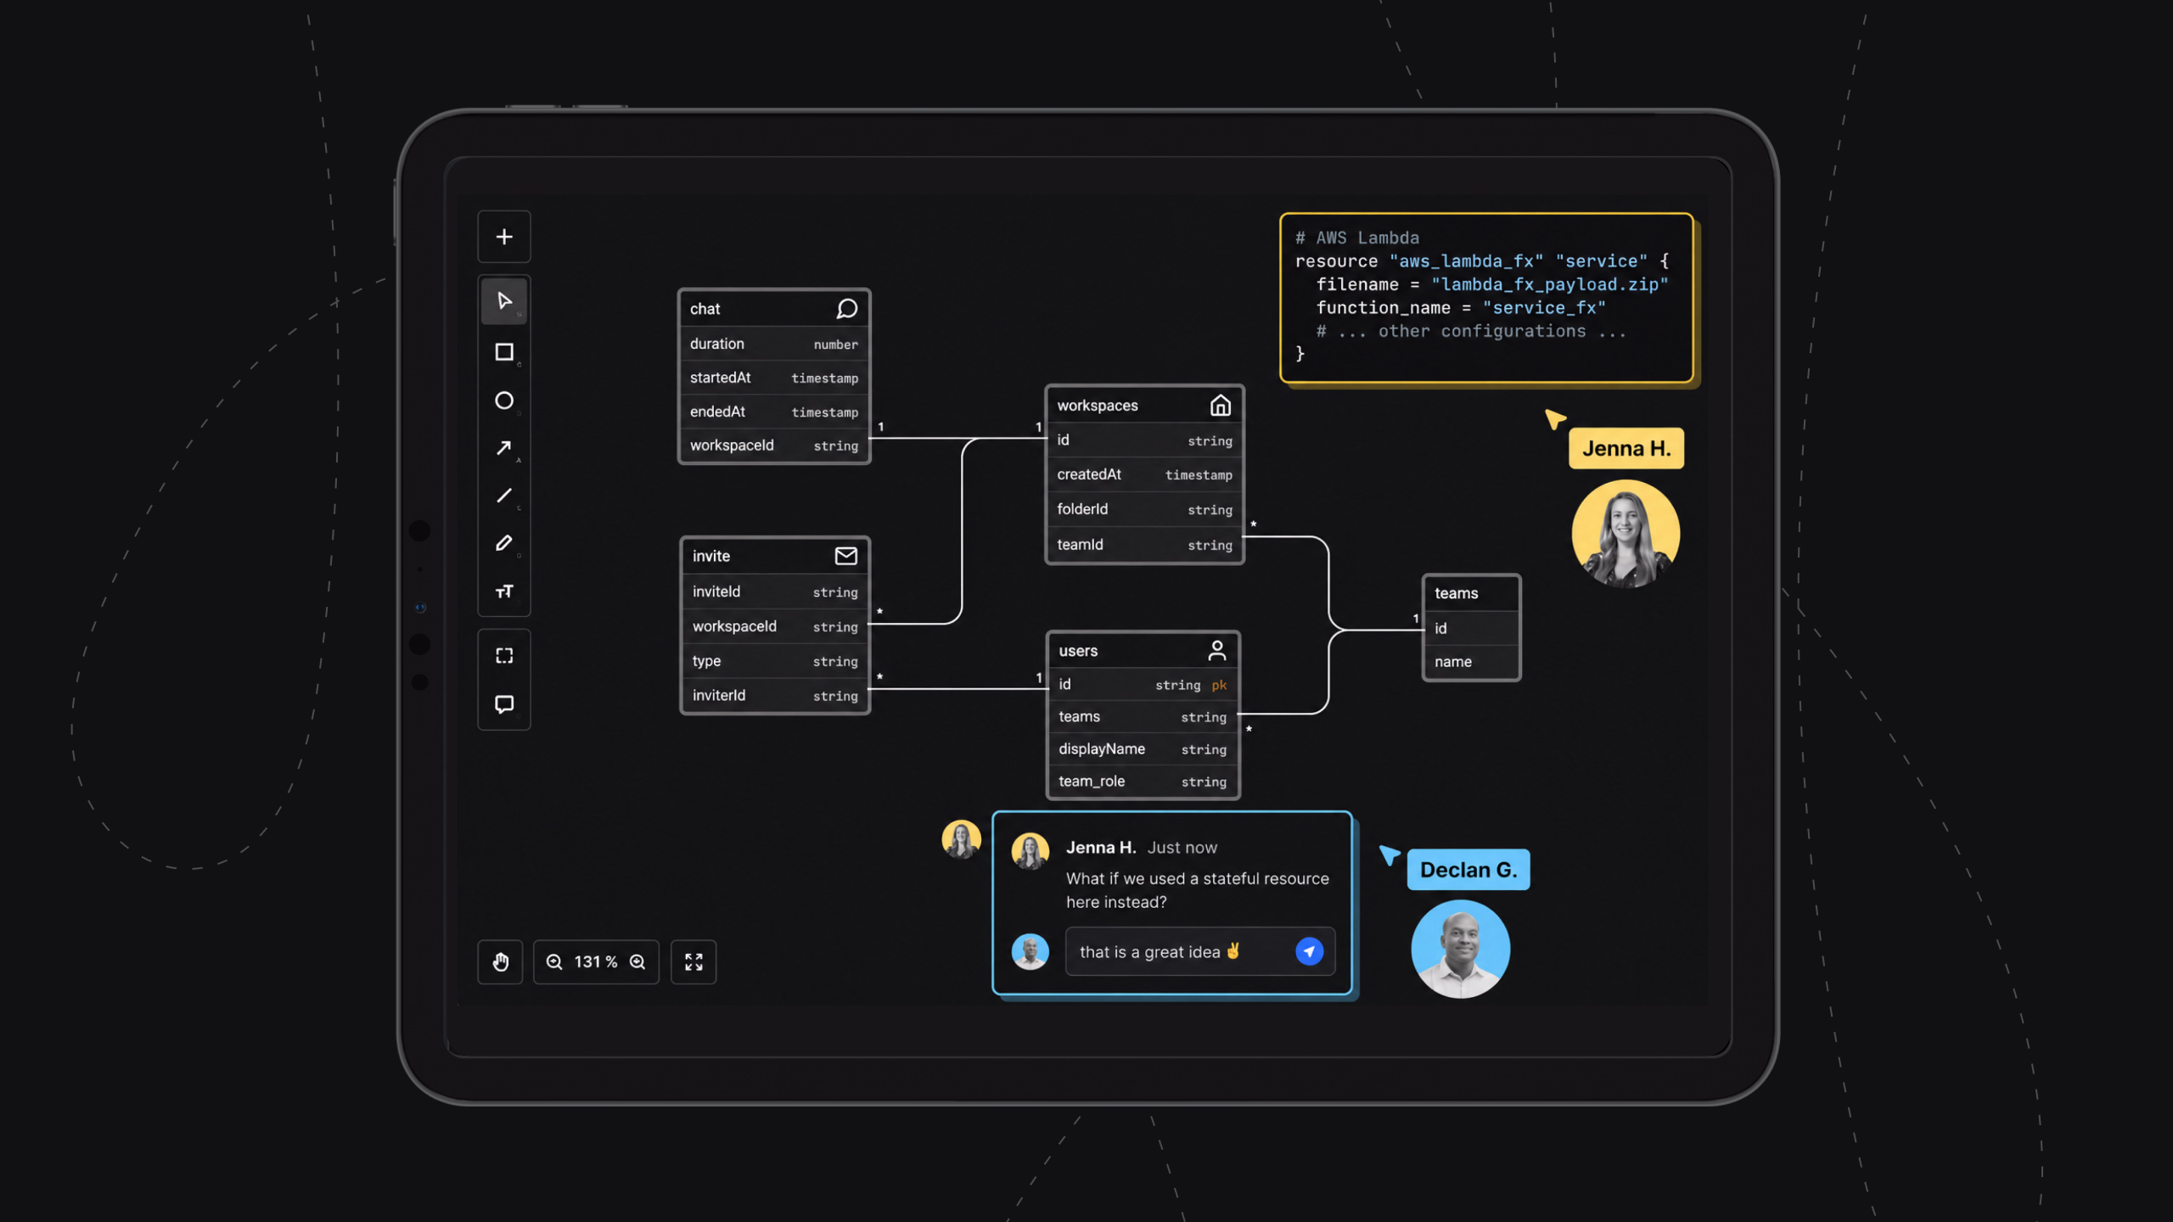Select the name row in teams table
The image size is (2173, 1222).
pos(1471,662)
